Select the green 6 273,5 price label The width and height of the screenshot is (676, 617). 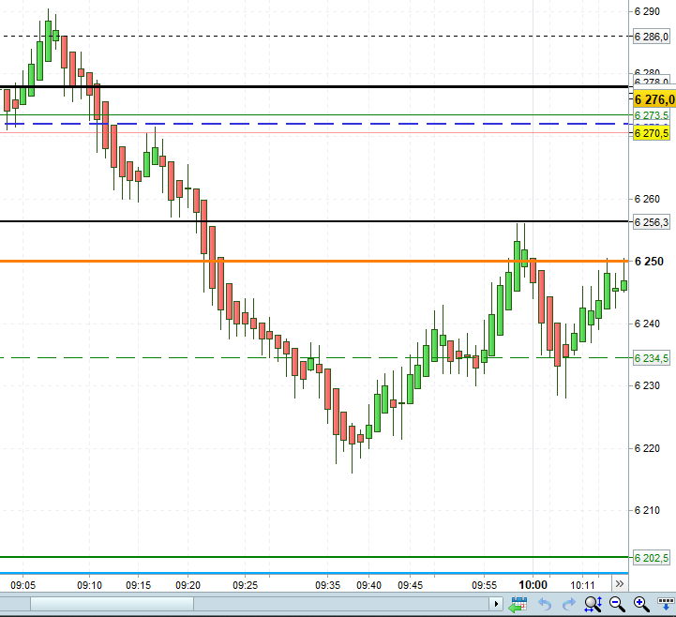click(652, 115)
